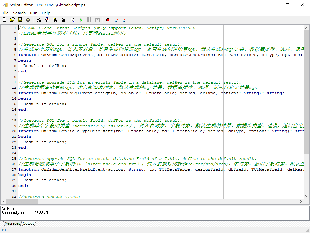Run the script with green play icon

tap(81, 20)
